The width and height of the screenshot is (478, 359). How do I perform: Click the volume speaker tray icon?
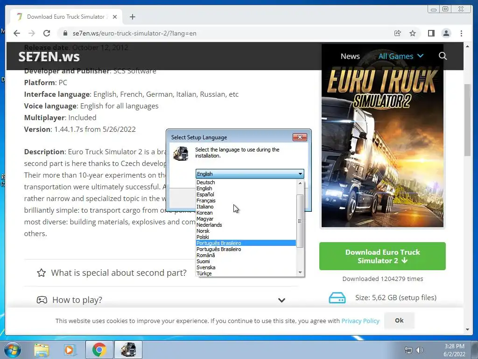point(420,350)
